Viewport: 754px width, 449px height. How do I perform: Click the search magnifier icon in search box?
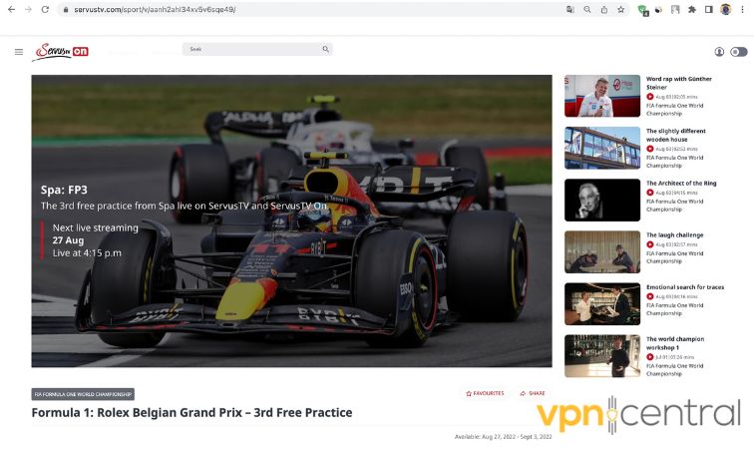click(x=325, y=49)
